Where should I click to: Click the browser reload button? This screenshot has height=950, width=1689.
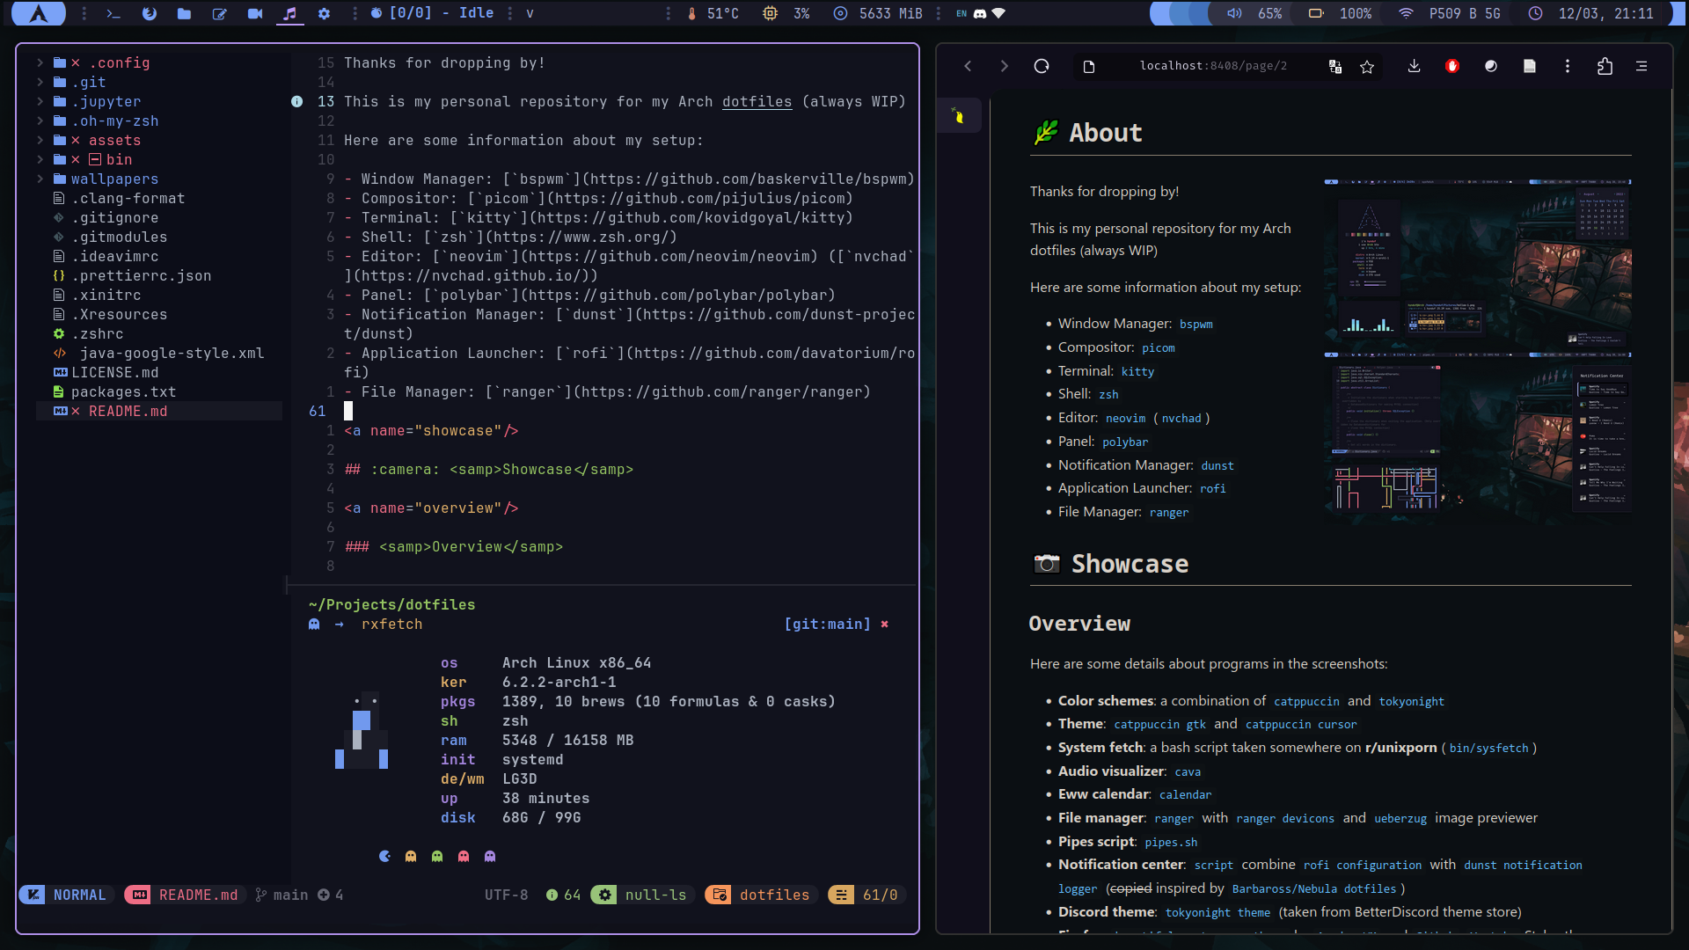[x=1042, y=66]
